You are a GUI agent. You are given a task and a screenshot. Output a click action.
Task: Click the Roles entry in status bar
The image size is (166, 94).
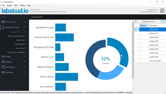click(x=47, y=92)
